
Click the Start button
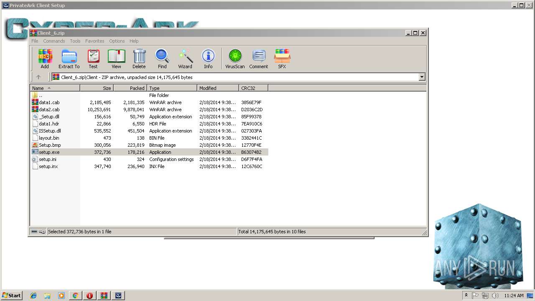tap(12, 296)
